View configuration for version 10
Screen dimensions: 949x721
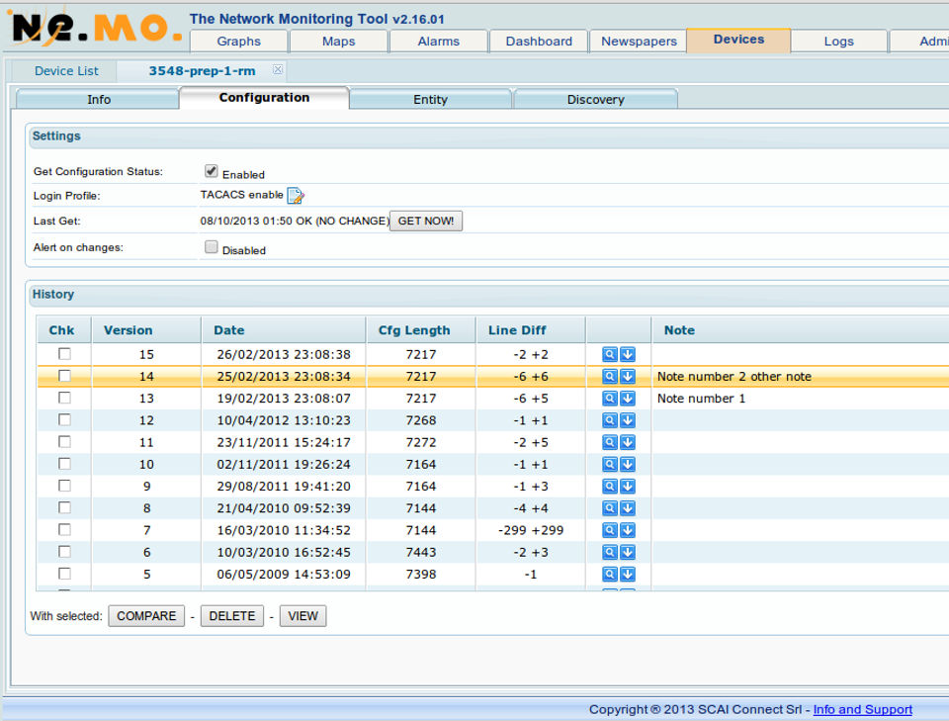click(x=610, y=464)
